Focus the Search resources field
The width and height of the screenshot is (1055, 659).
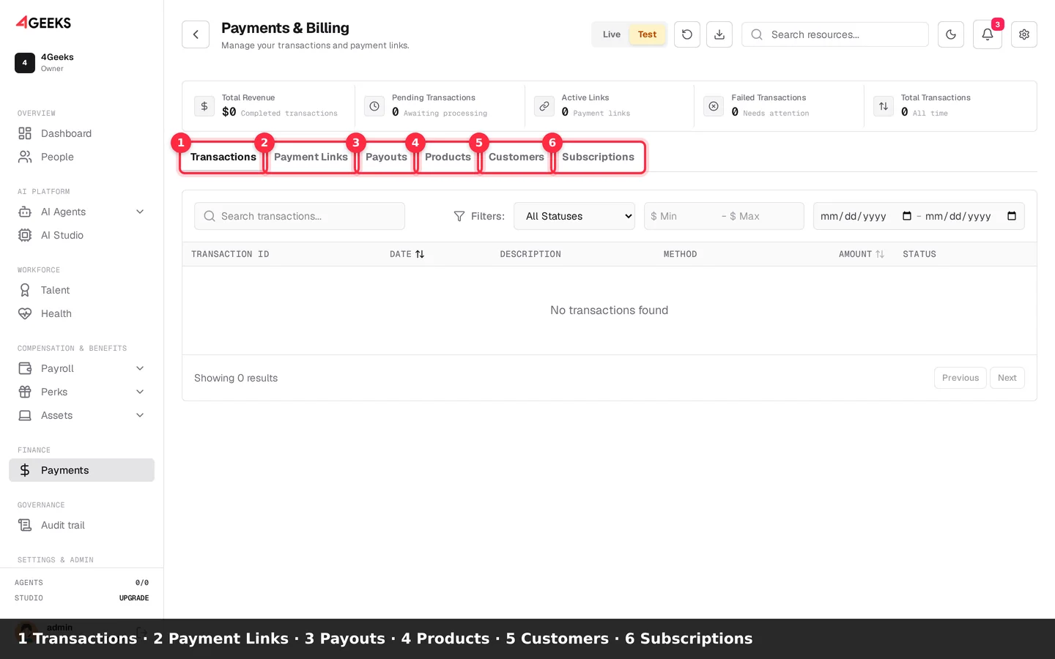[835, 34]
